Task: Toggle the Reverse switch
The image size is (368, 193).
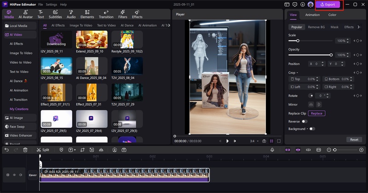Action: (x=305, y=121)
